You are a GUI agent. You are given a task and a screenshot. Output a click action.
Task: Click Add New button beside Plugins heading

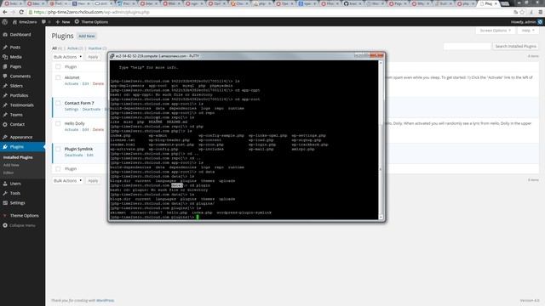pyautogui.click(x=87, y=36)
